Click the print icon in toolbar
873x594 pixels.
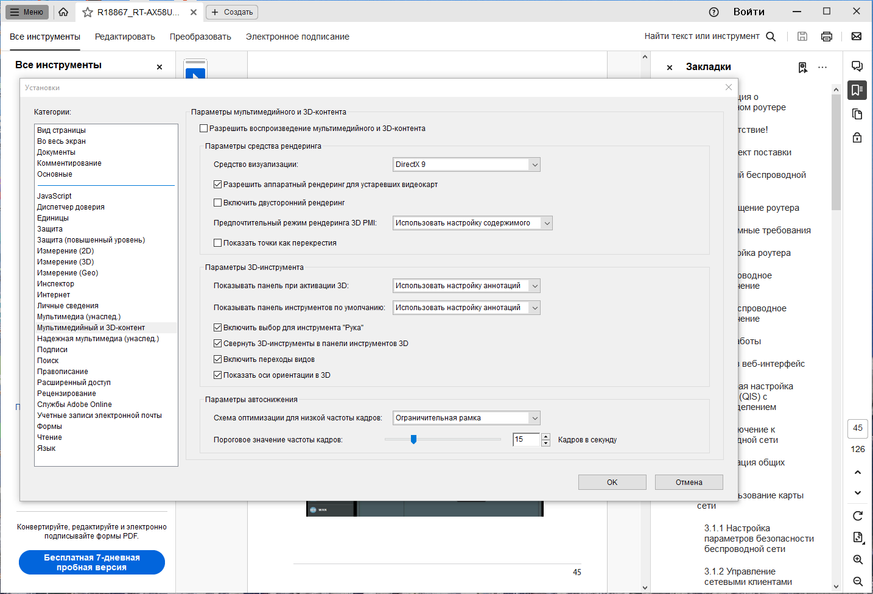click(x=827, y=37)
